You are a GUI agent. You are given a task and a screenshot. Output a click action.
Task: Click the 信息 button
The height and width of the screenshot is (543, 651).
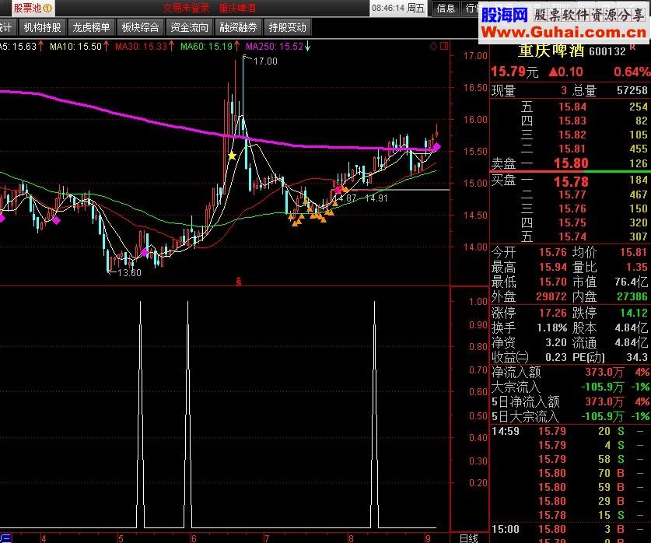coord(446,8)
